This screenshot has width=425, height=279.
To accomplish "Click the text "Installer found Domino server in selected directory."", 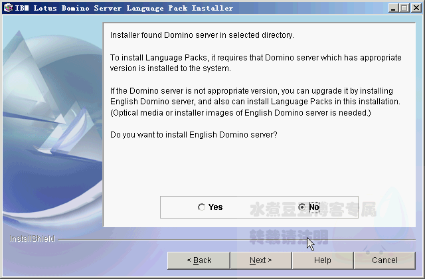I will point(202,35).
